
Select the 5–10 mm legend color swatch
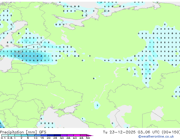[x=31, y=135]
